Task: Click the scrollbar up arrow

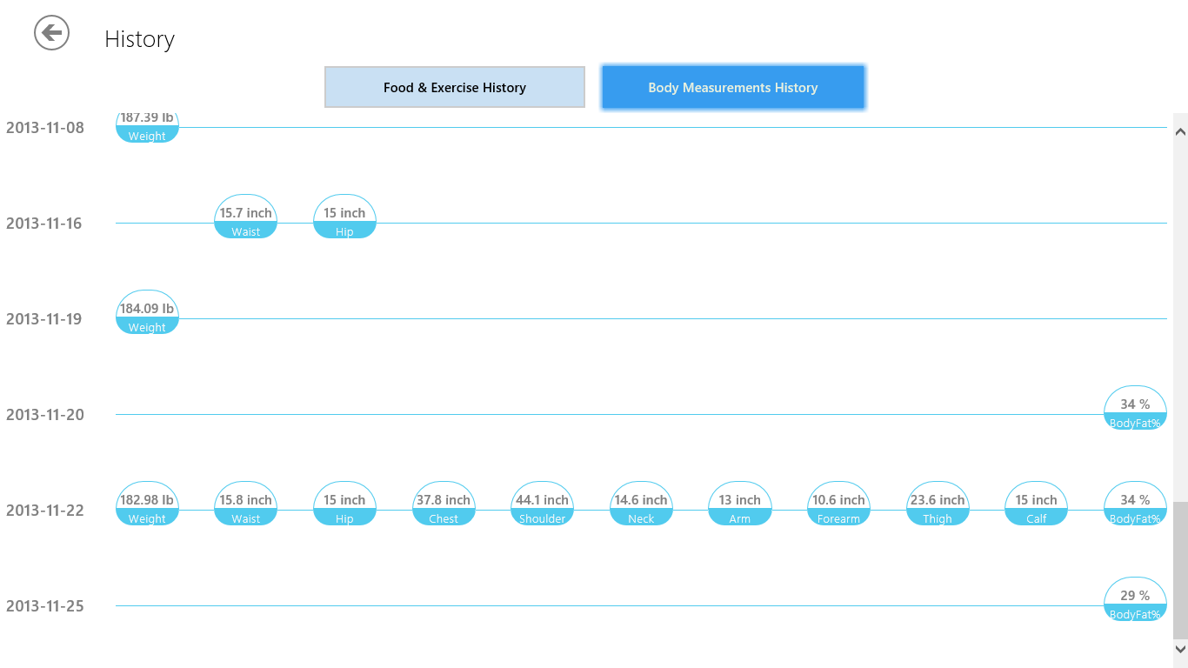Action: 1180,132
